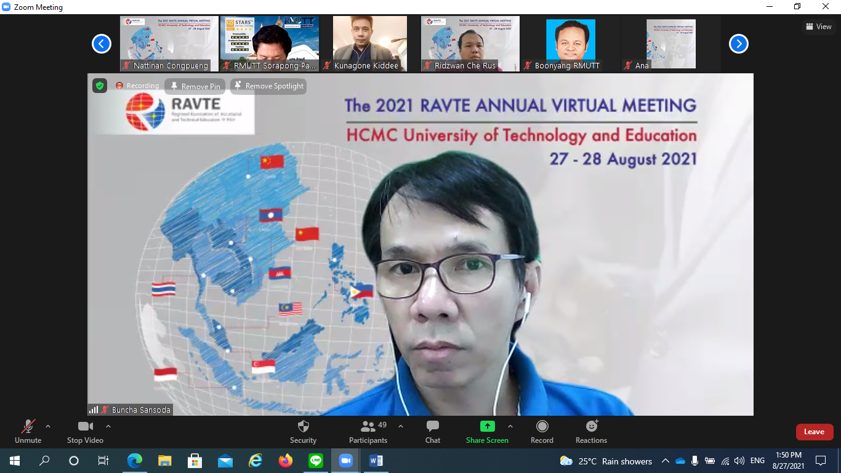Image resolution: width=841 pixels, height=473 pixels.
Task: Open Task View on the taskbar
Action: (x=103, y=461)
